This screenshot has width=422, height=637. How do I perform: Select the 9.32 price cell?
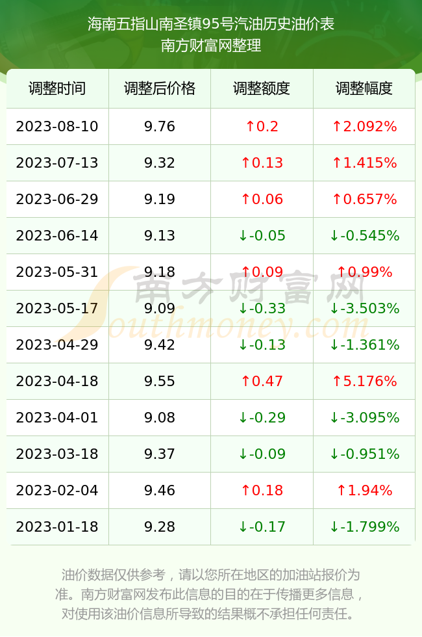pyautogui.click(x=160, y=163)
